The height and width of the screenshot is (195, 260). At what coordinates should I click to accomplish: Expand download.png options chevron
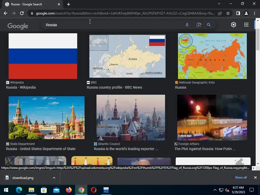point(54,178)
